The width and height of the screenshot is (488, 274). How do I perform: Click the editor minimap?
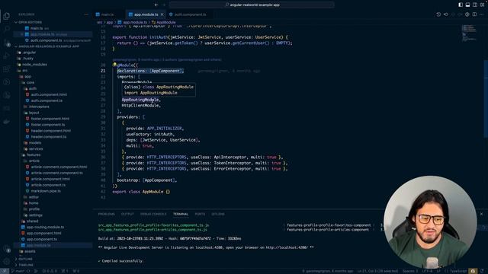[x=470, y=33]
